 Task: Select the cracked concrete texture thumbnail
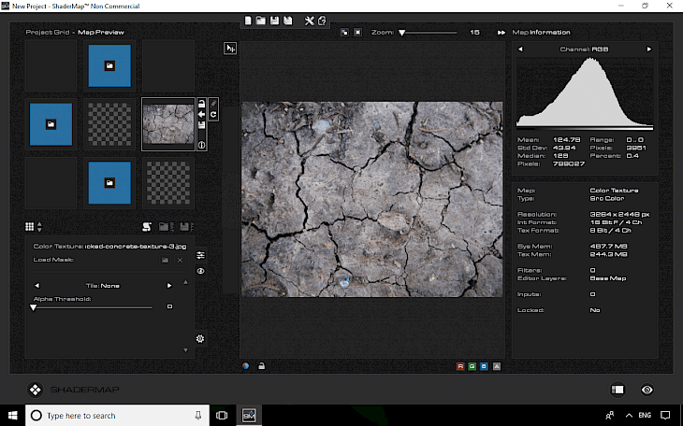point(168,124)
